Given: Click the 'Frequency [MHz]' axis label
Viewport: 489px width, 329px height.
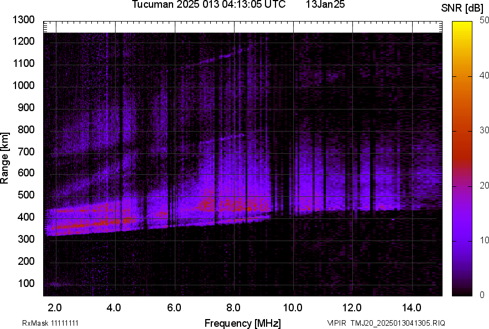Looking at the screenshot, I should click(x=243, y=323).
